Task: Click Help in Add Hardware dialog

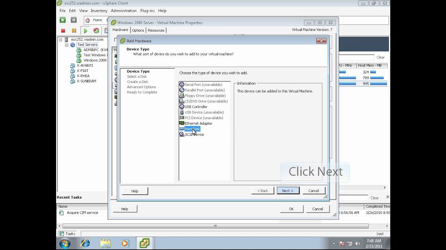Action: click(134, 191)
